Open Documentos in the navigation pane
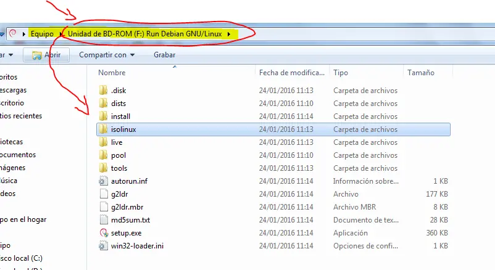495x270 pixels. pos(18,155)
